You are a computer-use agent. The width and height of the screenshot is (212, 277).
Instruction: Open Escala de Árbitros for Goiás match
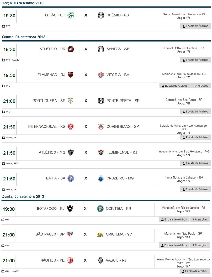[x=195, y=26]
